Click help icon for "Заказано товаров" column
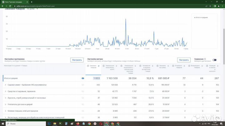 coord(88,66)
